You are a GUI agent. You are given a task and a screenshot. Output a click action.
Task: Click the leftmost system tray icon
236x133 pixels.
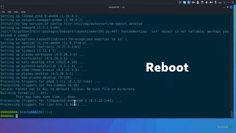[x=180, y=3]
